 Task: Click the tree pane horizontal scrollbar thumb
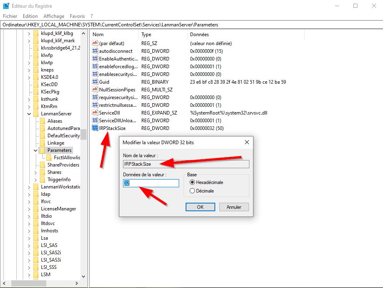[x=29, y=284]
